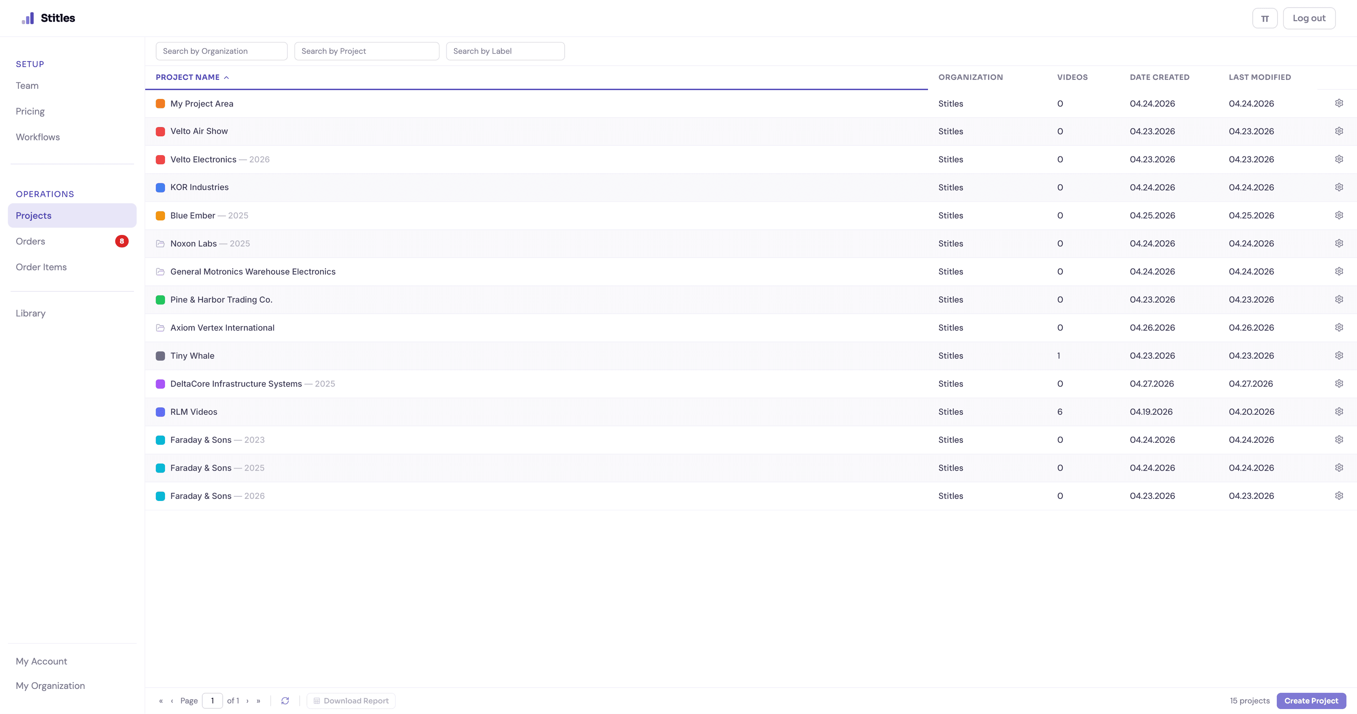Open the RLM Videos project
Screen dimensions: 1357x714
(193, 412)
